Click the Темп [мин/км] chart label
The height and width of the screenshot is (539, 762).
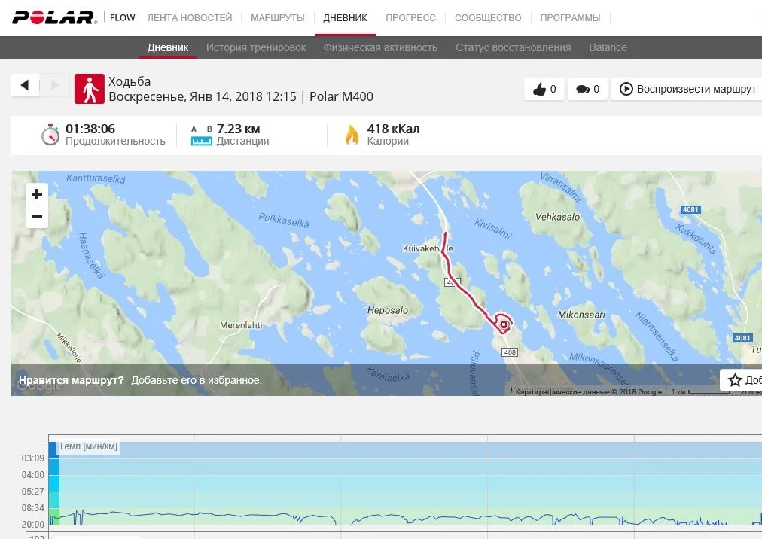[x=88, y=446]
